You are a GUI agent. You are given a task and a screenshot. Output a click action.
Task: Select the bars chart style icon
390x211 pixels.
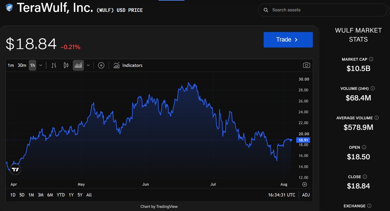54,65
